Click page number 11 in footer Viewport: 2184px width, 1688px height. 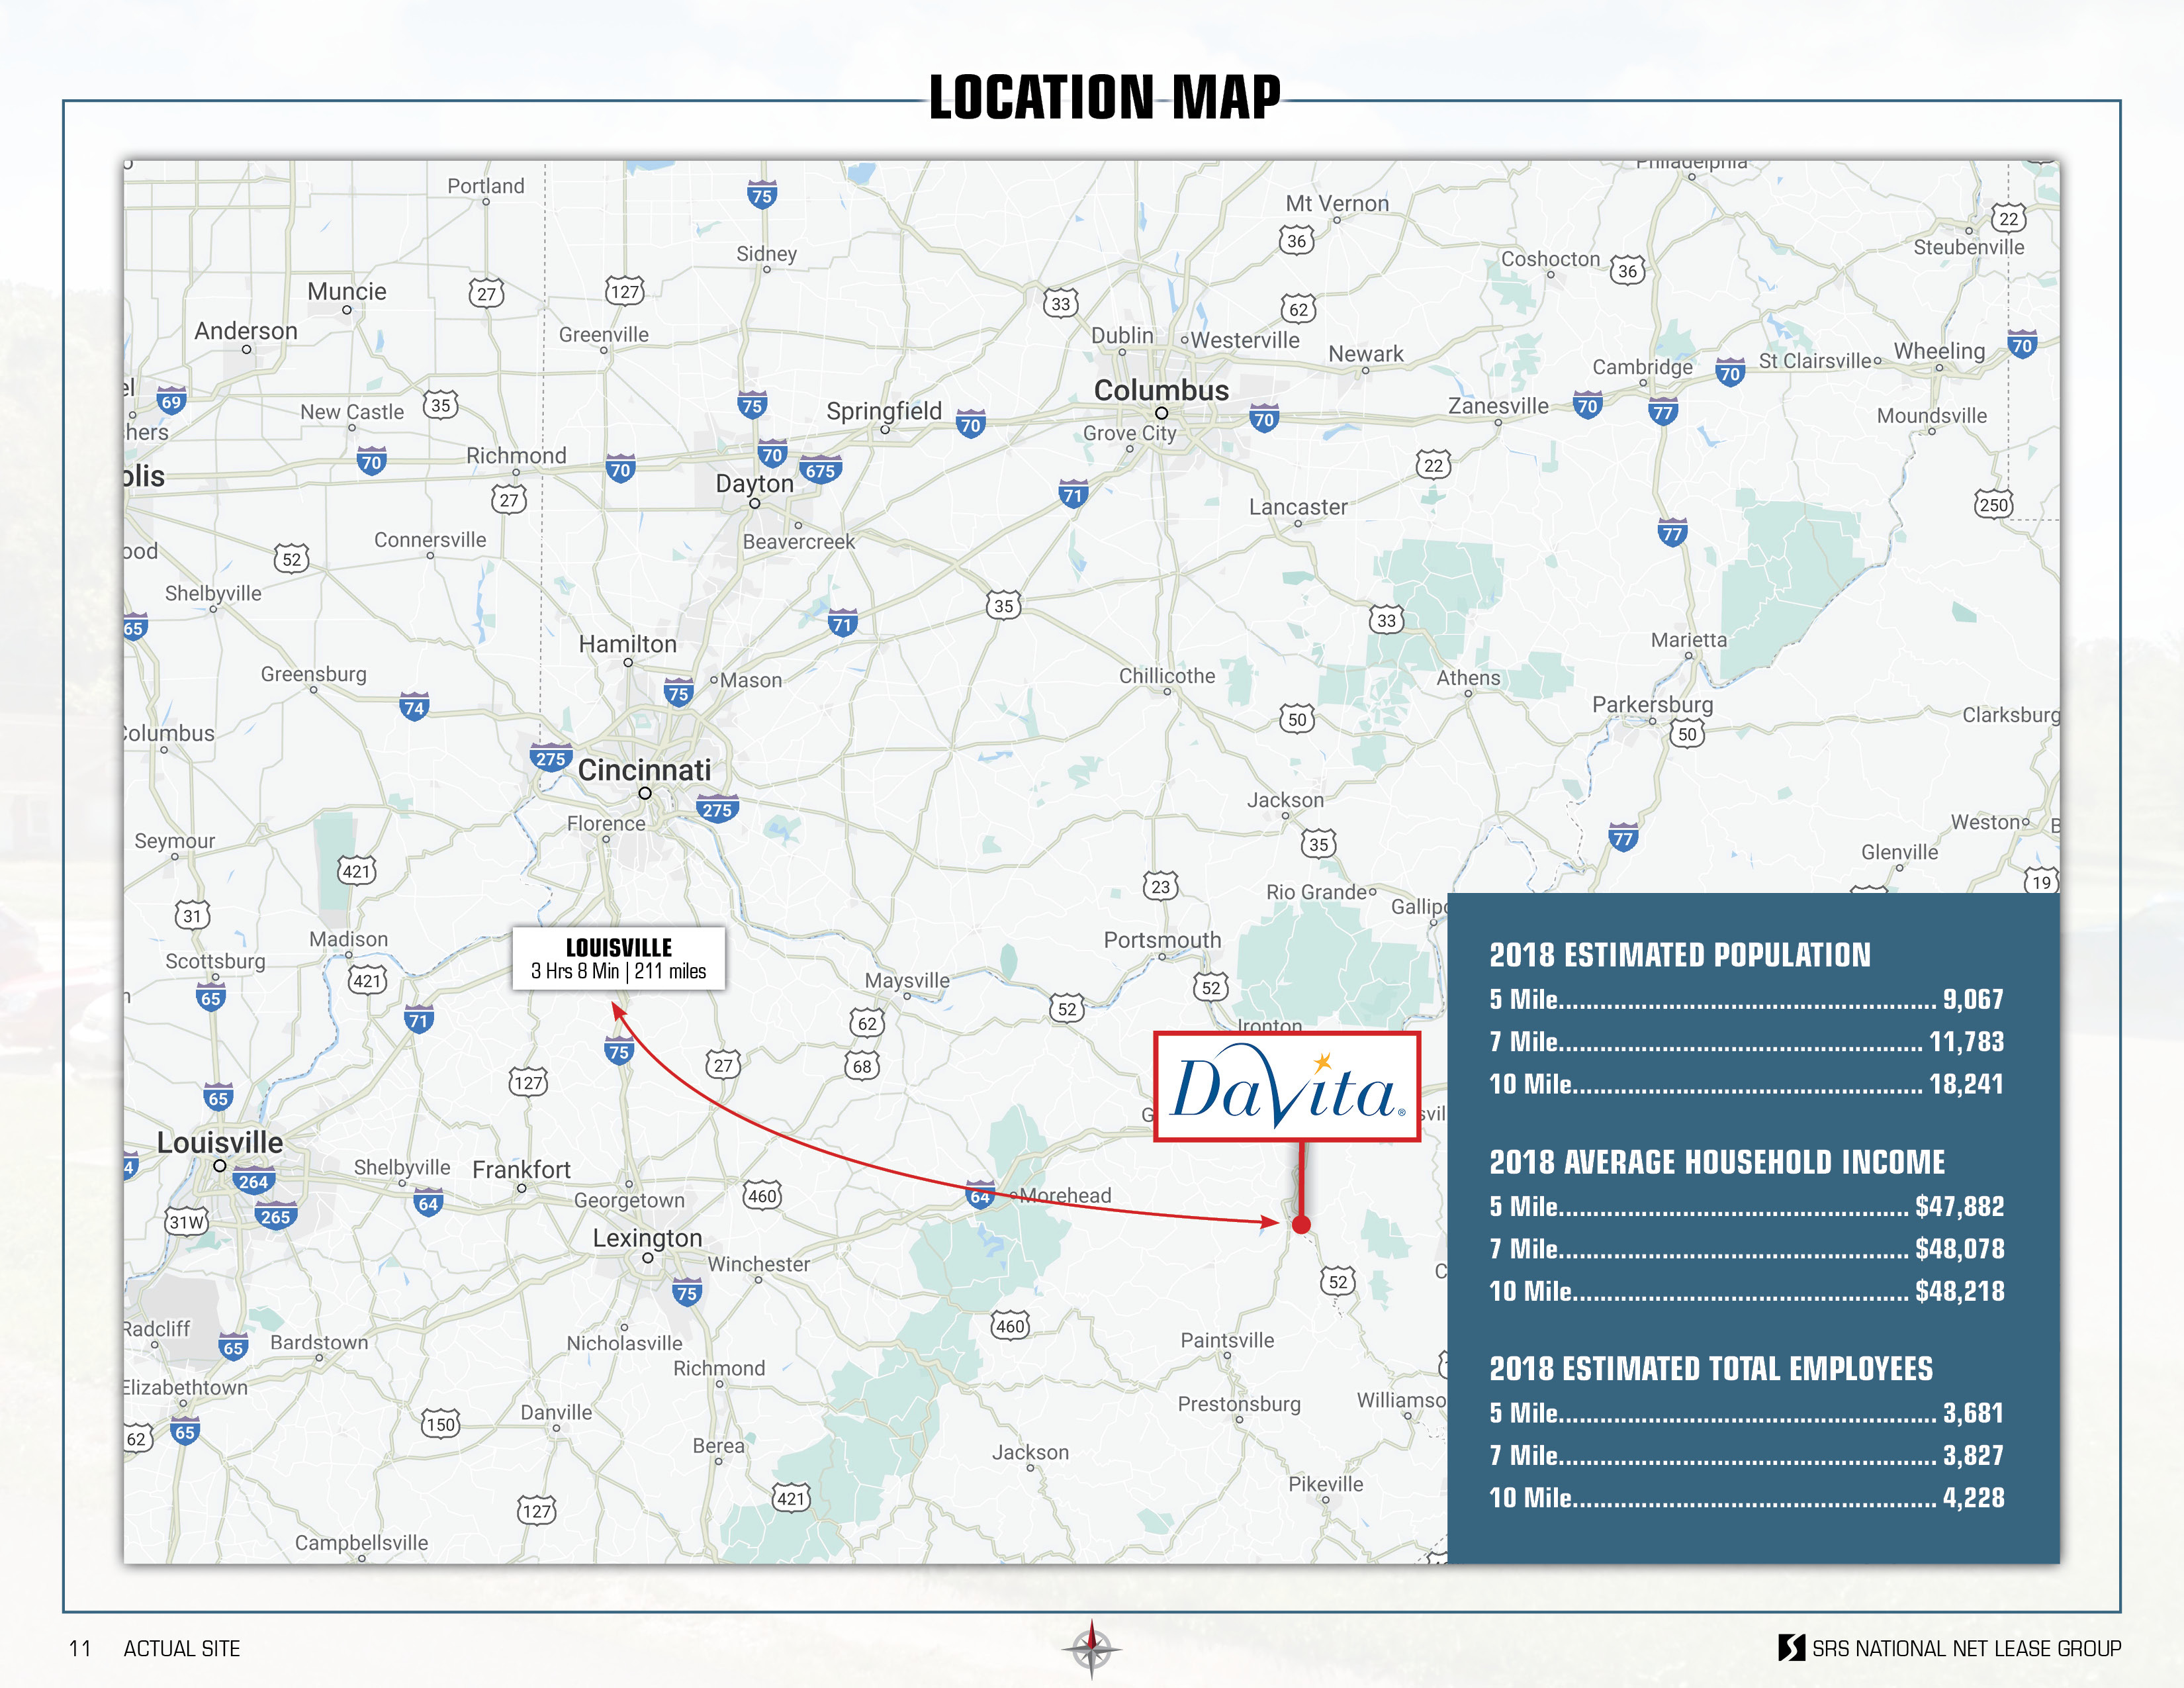(80, 1649)
